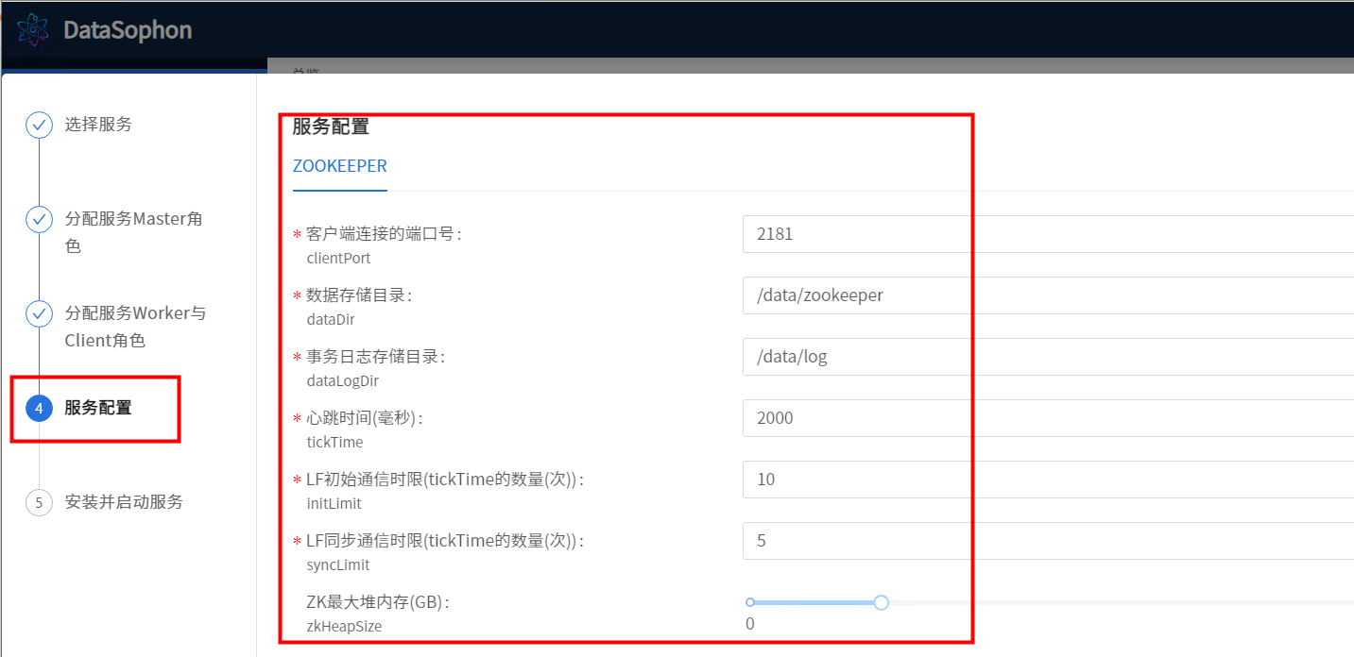Click checkmark icon for 分配服务Worker与Client角色 step
This screenshot has width=1354, height=657.
coord(39,313)
